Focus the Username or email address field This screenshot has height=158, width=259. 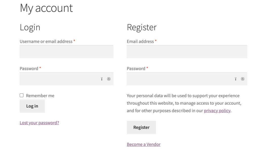coord(67,52)
